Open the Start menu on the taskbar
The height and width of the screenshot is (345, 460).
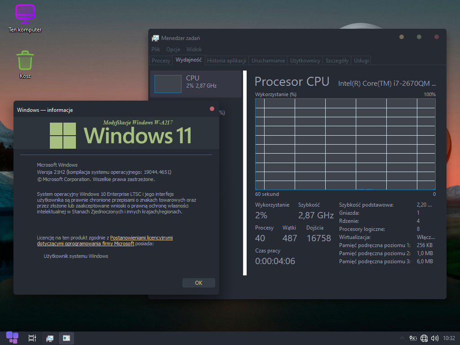(x=12, y=337)
